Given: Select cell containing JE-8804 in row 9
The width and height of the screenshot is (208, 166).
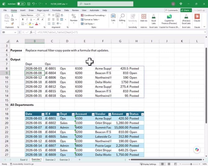Looking at the screenshot, I should click(52, 73).
